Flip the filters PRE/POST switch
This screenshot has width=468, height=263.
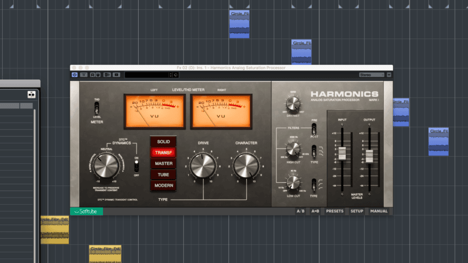(314, 129)
